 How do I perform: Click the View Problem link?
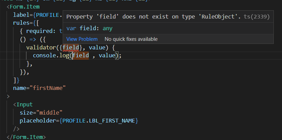click(82, 39)
